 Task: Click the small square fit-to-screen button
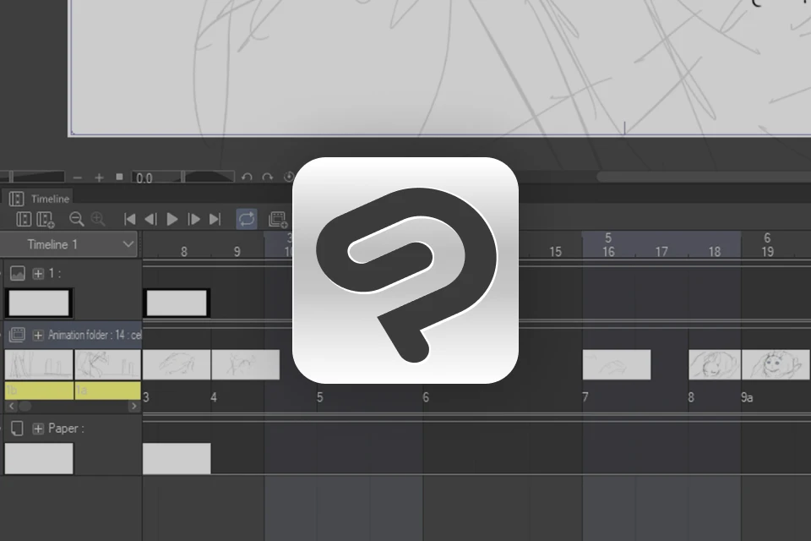click(x=119, y=177)
